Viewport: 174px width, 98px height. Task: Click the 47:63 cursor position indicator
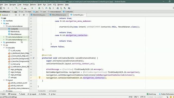[x=130, y=97]
